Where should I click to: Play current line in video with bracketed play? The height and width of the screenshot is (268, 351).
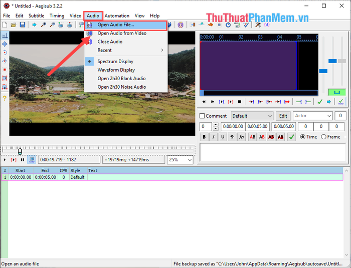tap(14, 160)
